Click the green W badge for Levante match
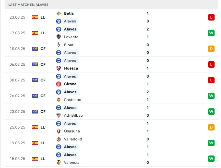The height and width of the screenshot is (168, 221). (x=211, y=33)
